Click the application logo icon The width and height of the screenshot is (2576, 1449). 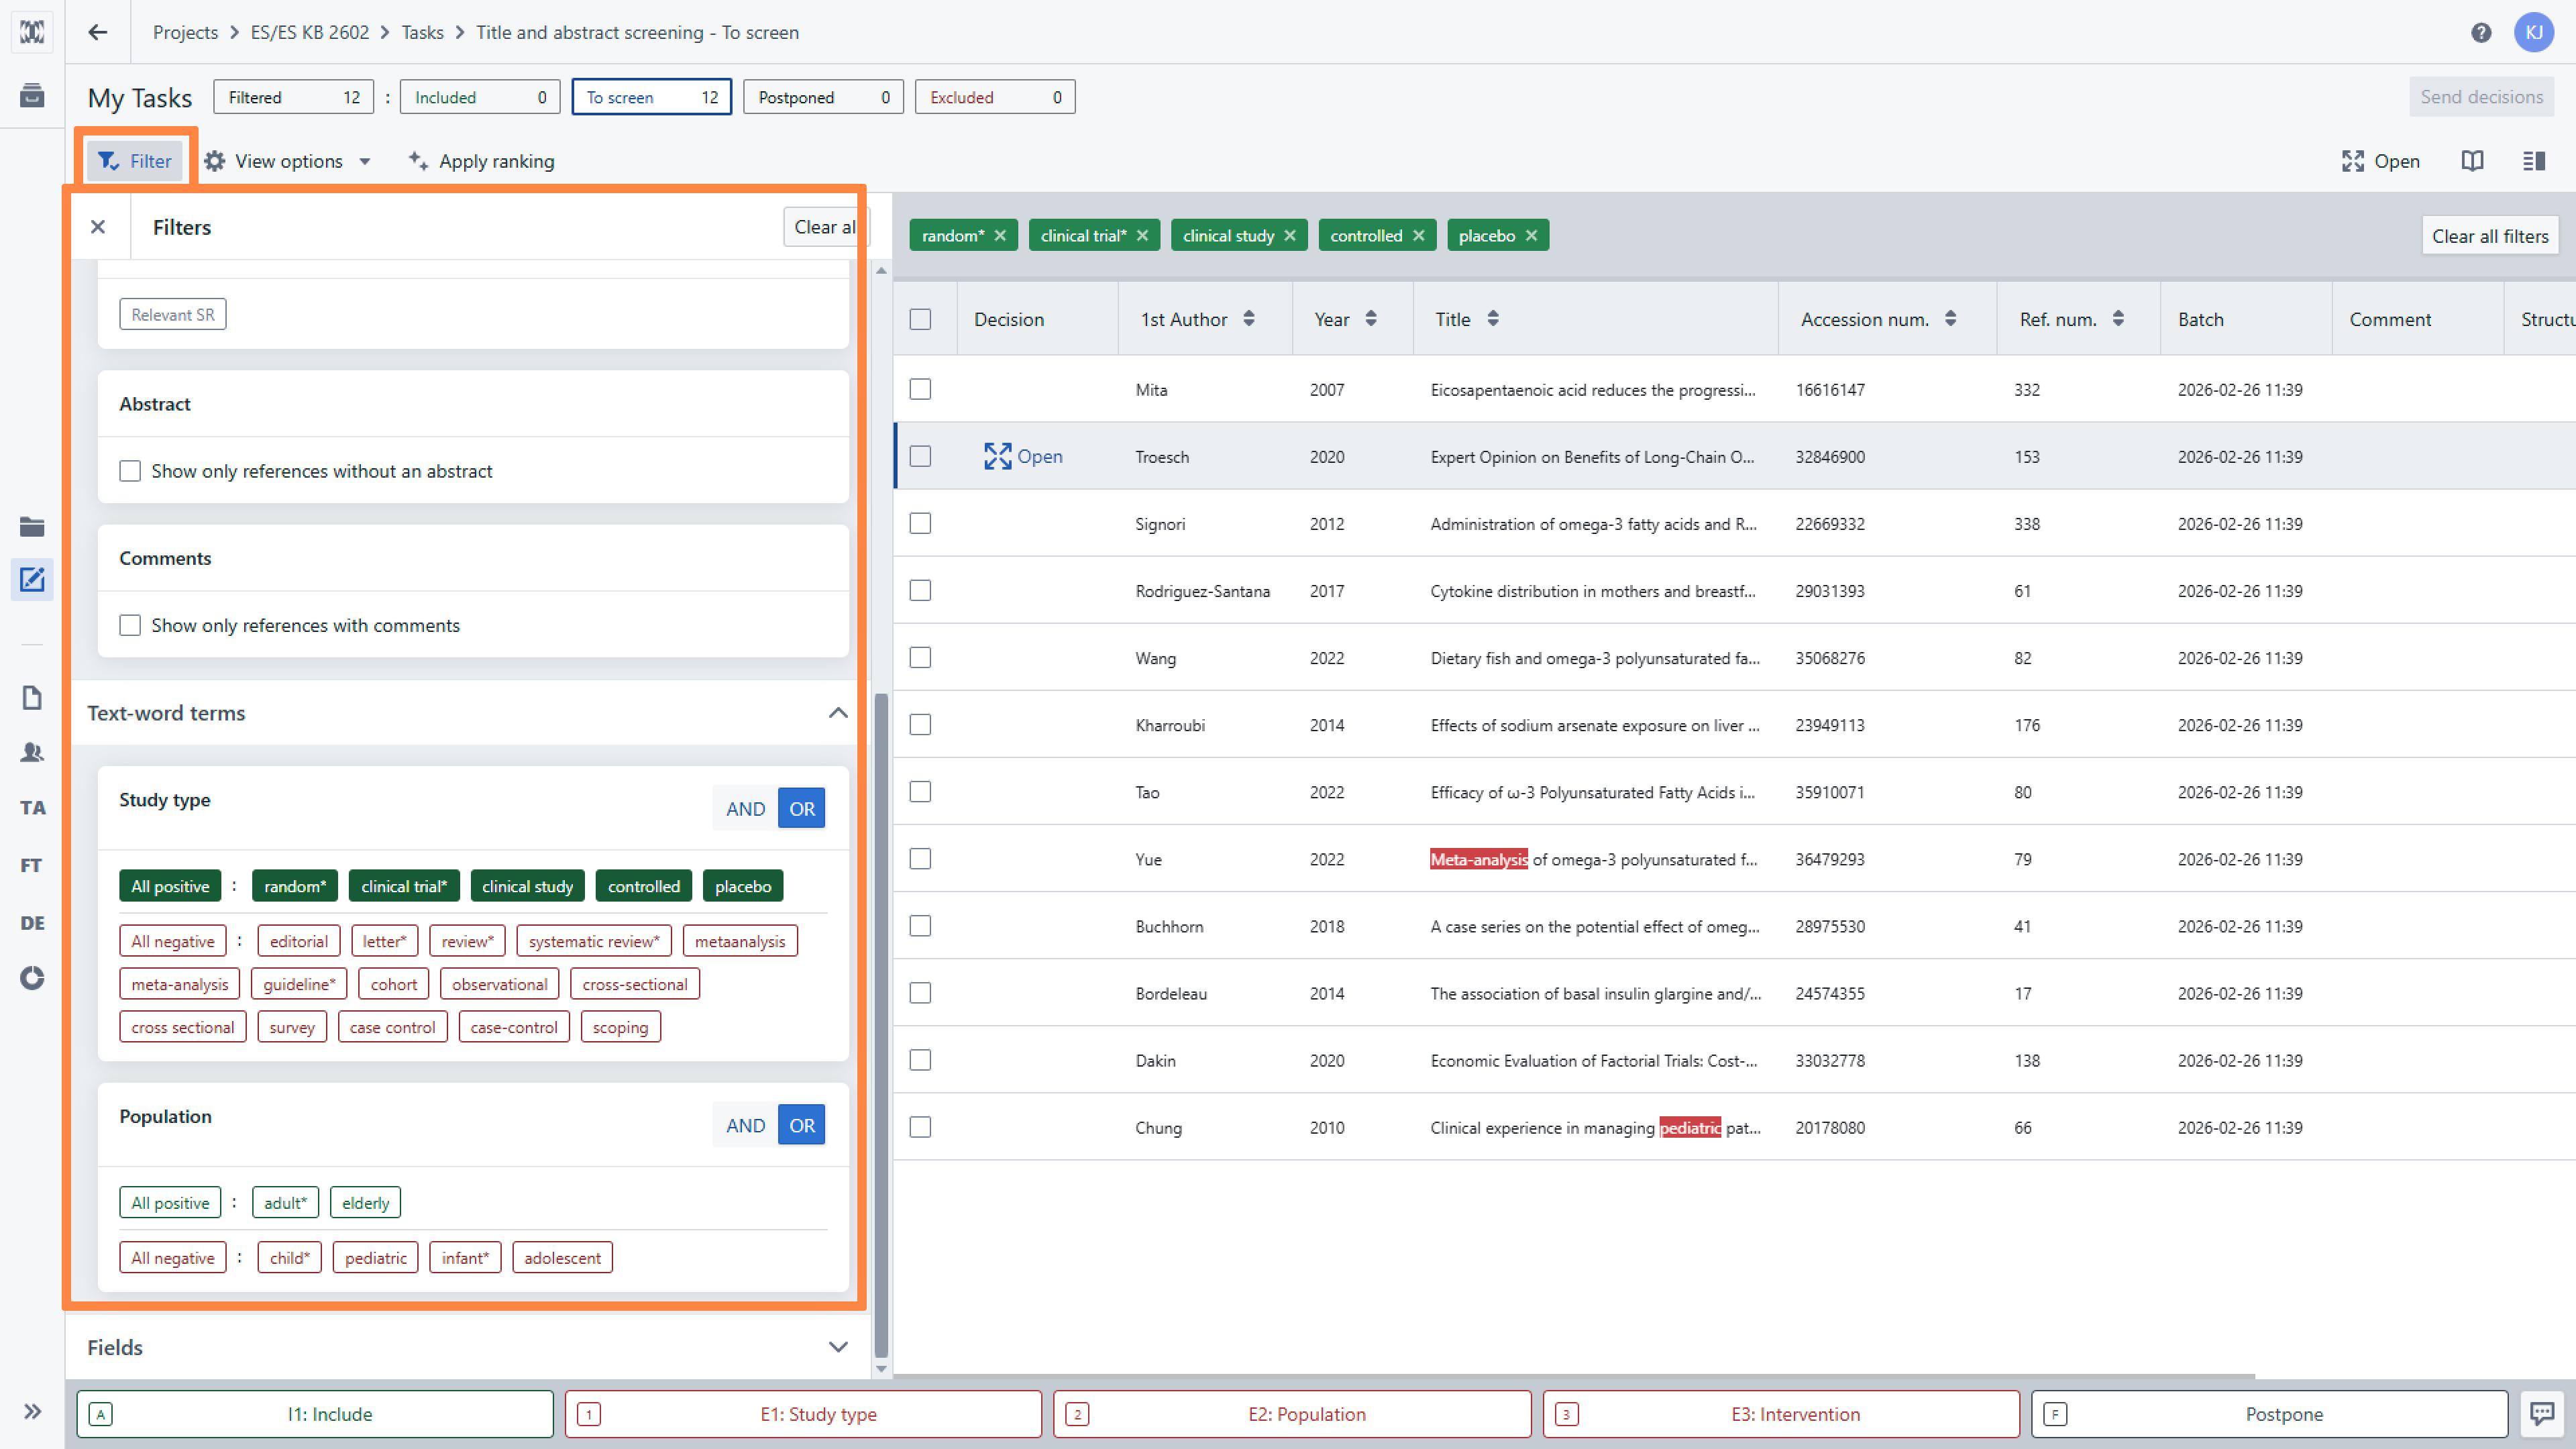coord(32,32)
